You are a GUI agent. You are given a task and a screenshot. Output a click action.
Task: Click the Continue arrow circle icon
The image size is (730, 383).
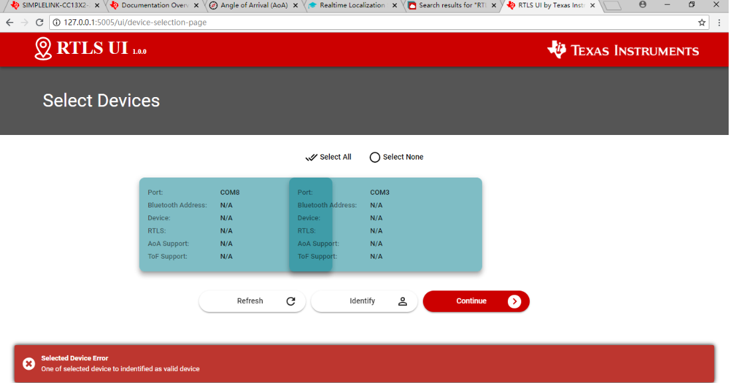click(x=515, y=301)
